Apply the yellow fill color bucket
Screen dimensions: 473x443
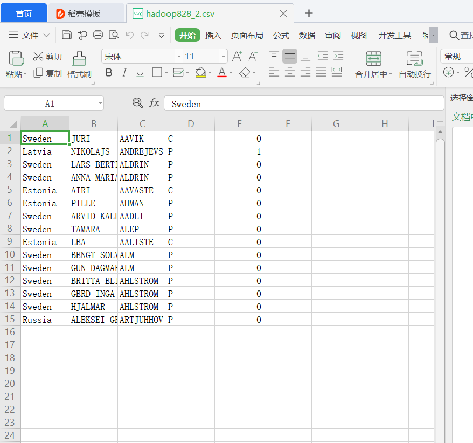point(200,72)
